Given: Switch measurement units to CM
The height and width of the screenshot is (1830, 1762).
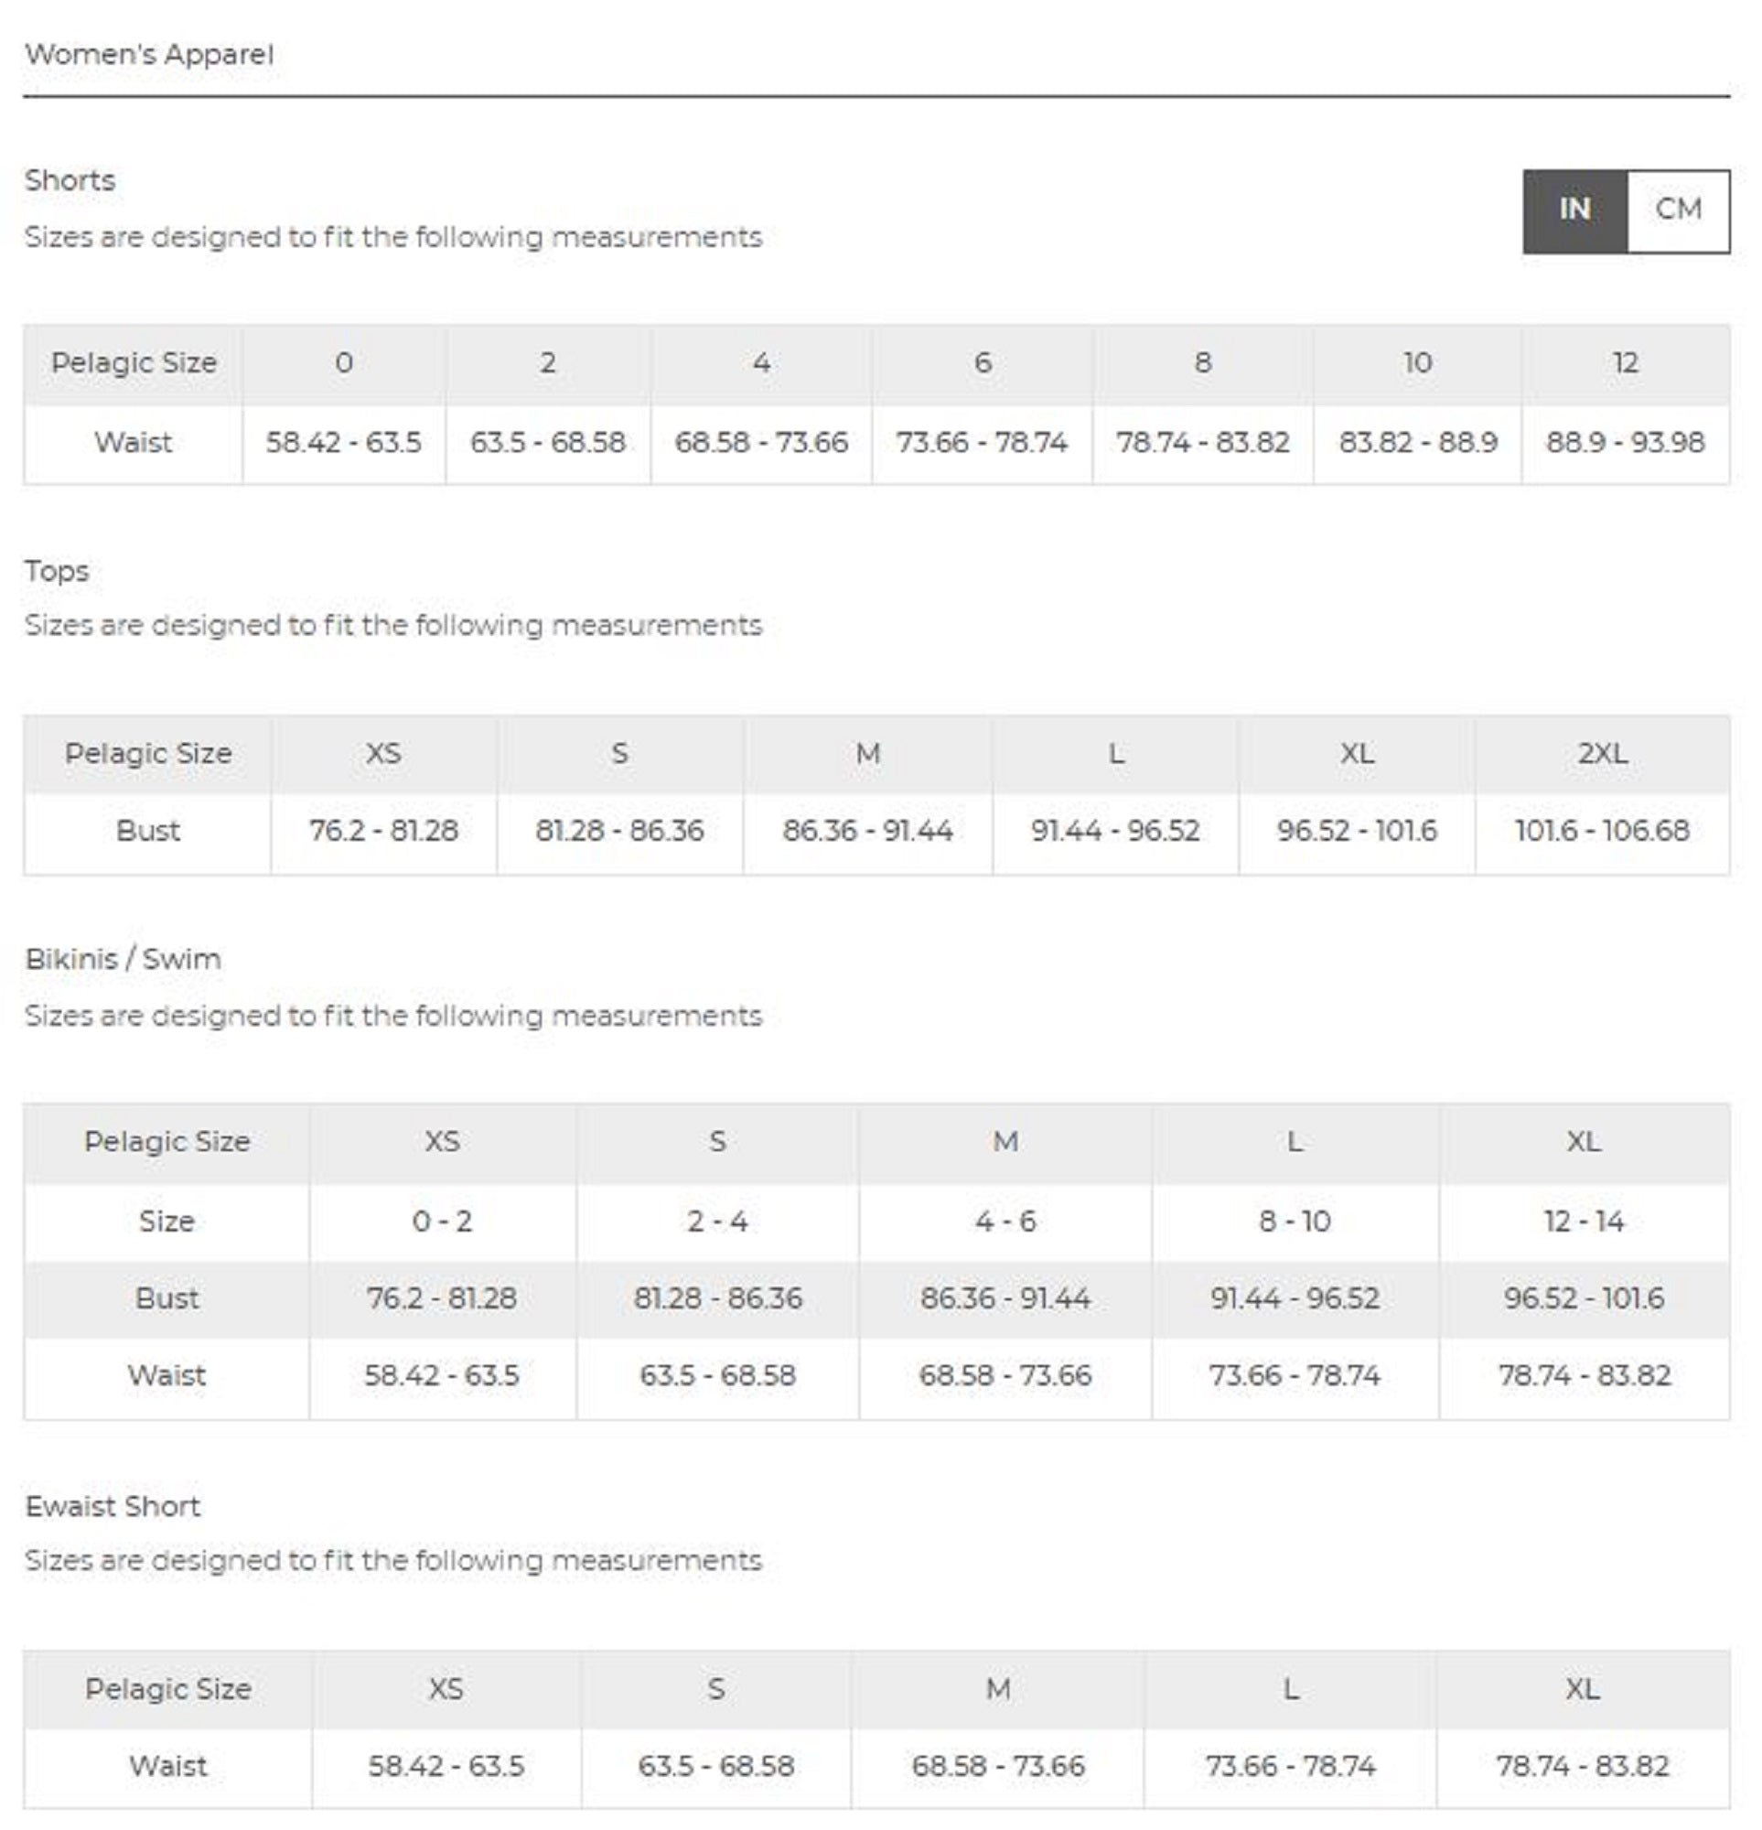Looking at the screenshot, I should (1677, 210).
